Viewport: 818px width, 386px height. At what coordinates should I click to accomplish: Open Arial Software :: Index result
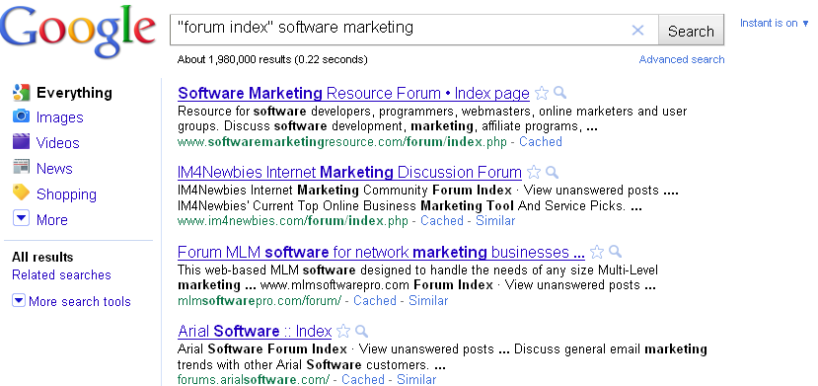(255, 332)
